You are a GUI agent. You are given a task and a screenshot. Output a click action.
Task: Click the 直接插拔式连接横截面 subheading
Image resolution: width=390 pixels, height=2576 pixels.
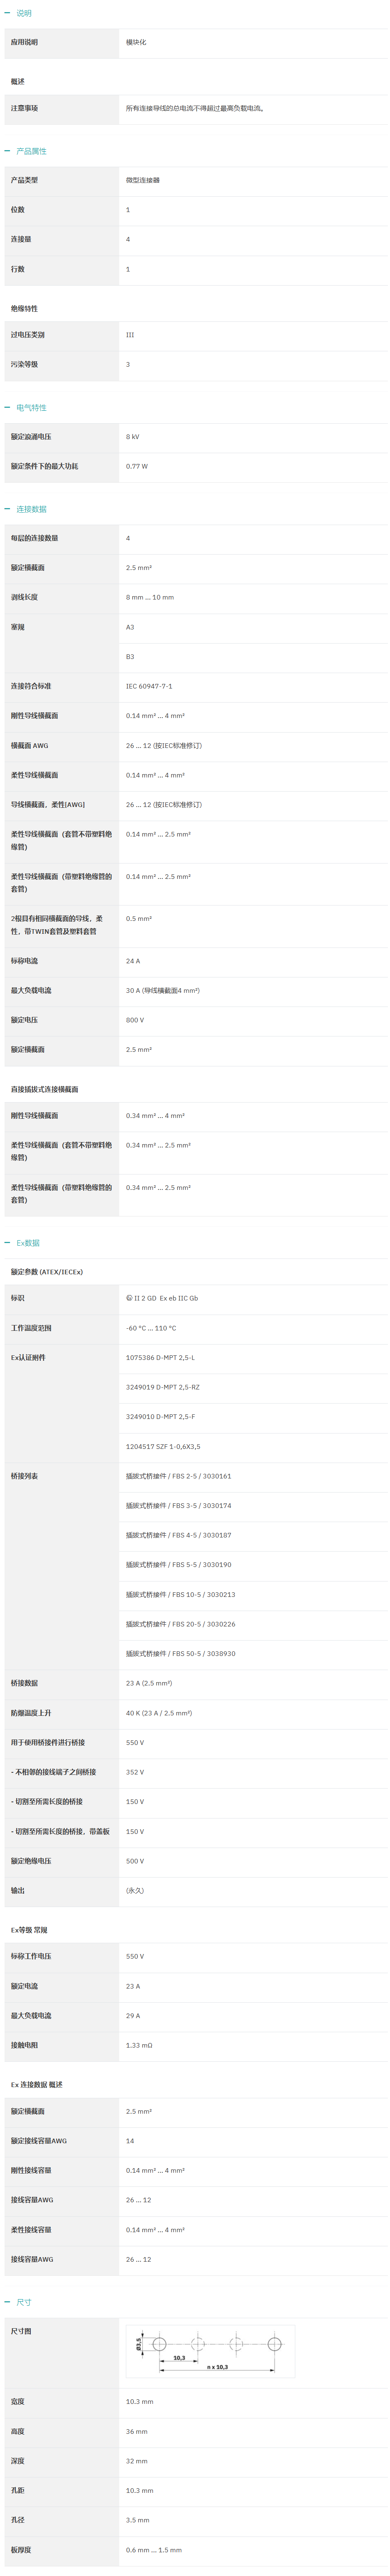(x=44, y=1089)
